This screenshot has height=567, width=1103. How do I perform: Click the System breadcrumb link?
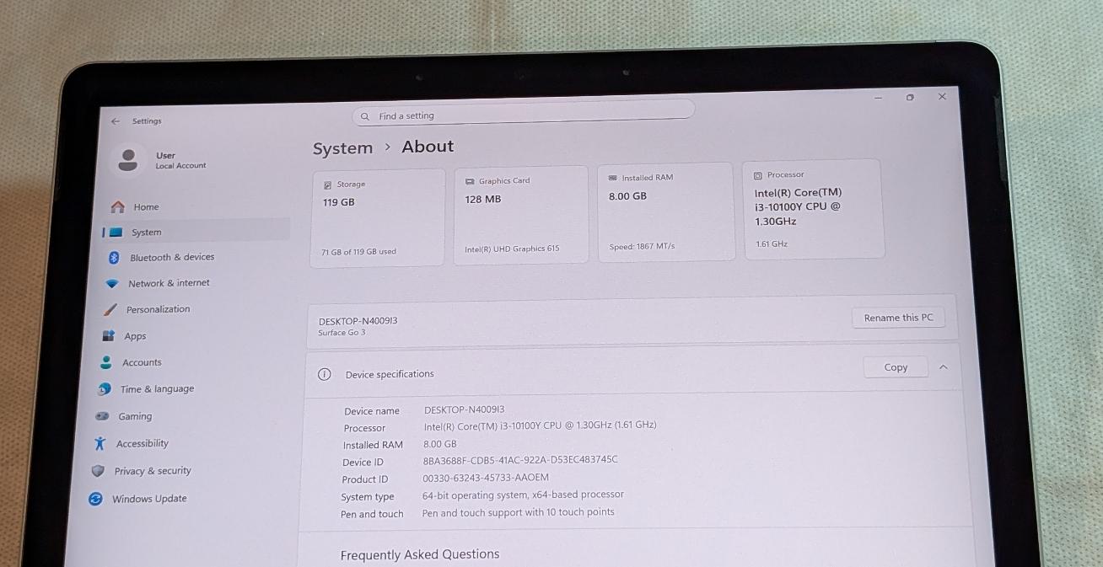click(342, 148)
